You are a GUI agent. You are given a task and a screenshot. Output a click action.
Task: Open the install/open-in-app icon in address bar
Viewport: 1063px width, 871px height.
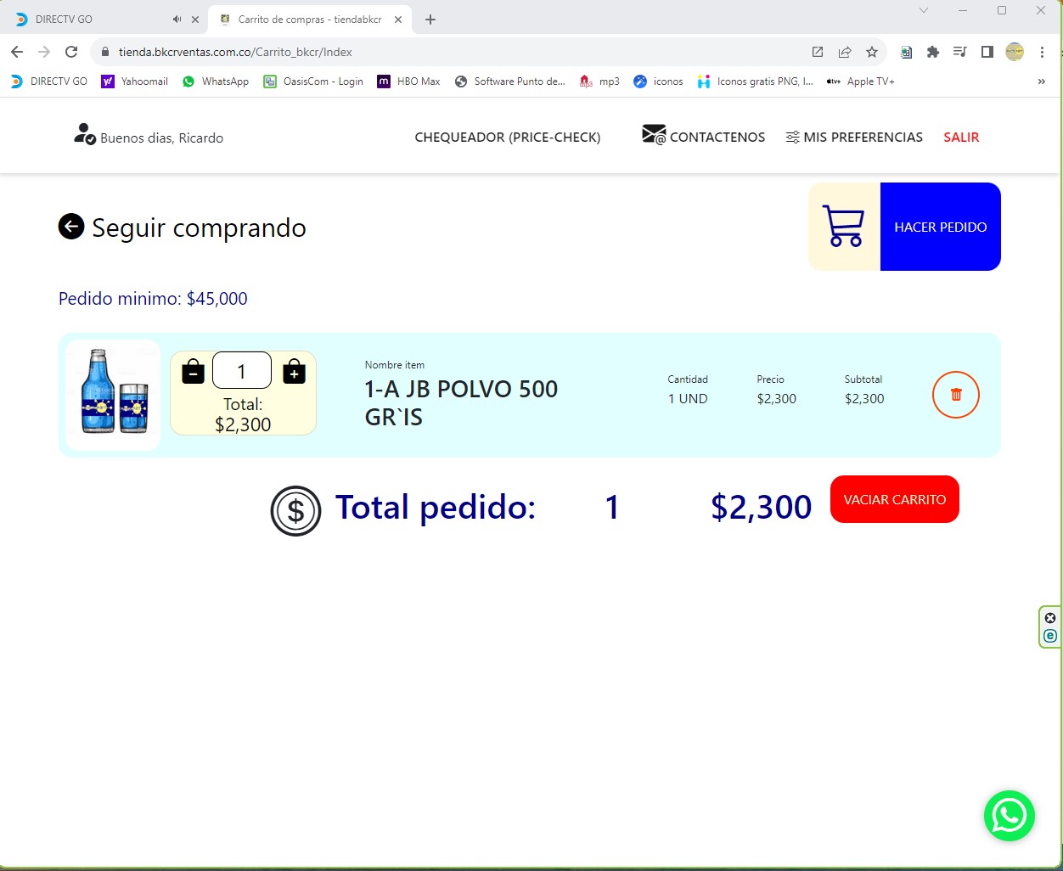pos(818,52)
